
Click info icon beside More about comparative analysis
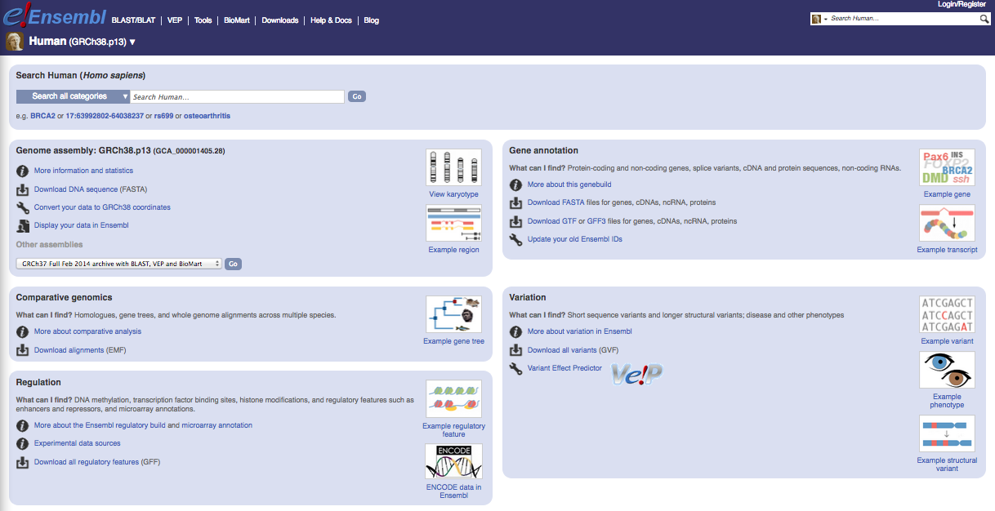23,331
